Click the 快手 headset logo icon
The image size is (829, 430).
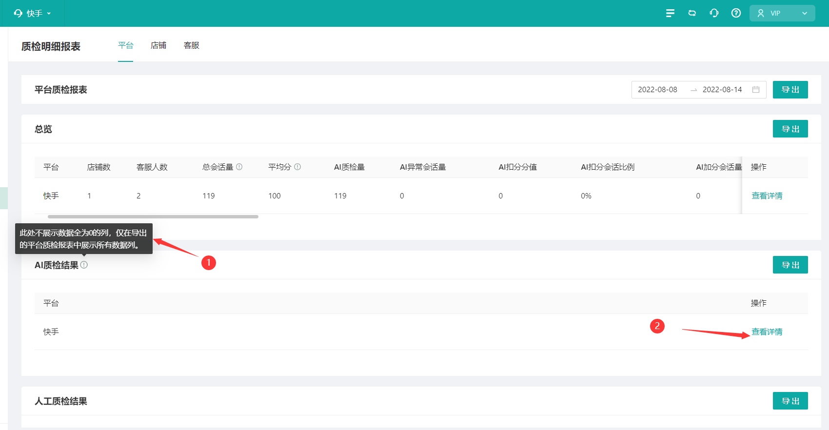coord(18,13)
